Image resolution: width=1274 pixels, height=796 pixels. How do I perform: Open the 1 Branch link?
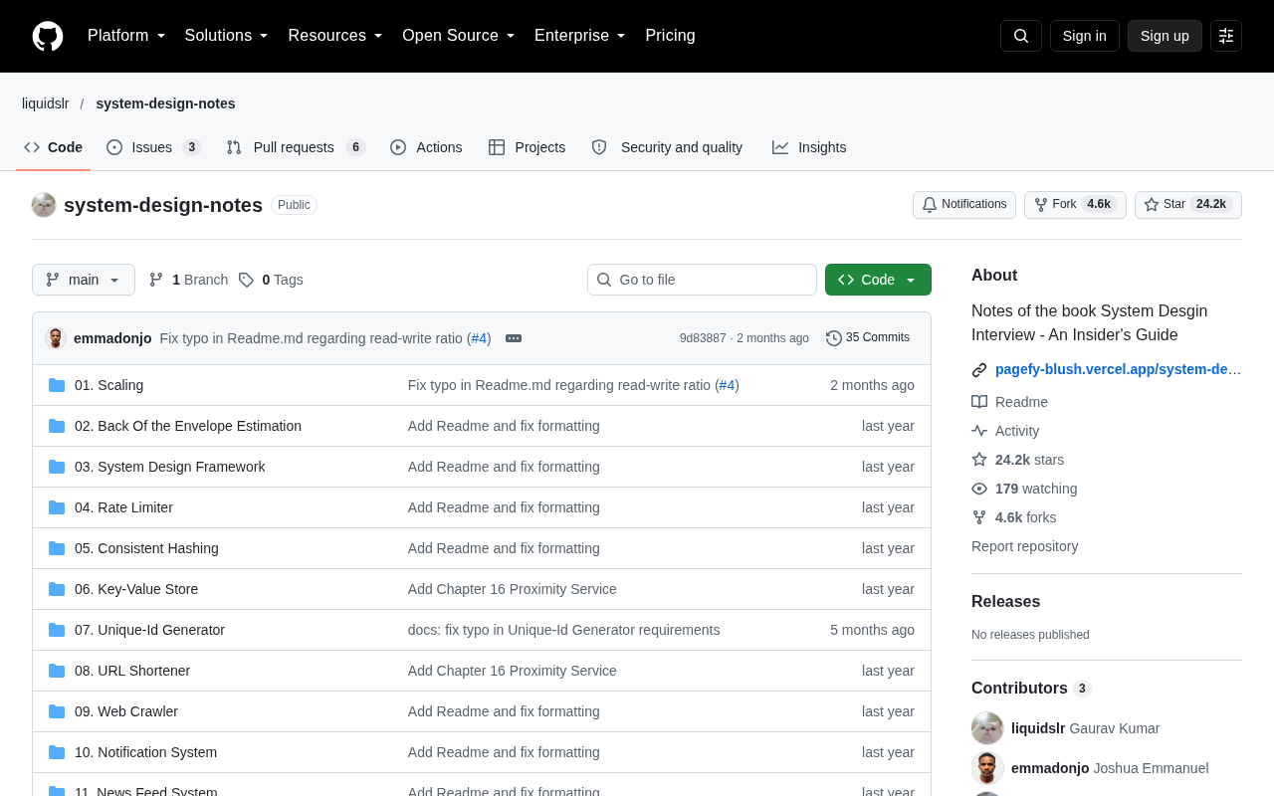pos(188,280)
